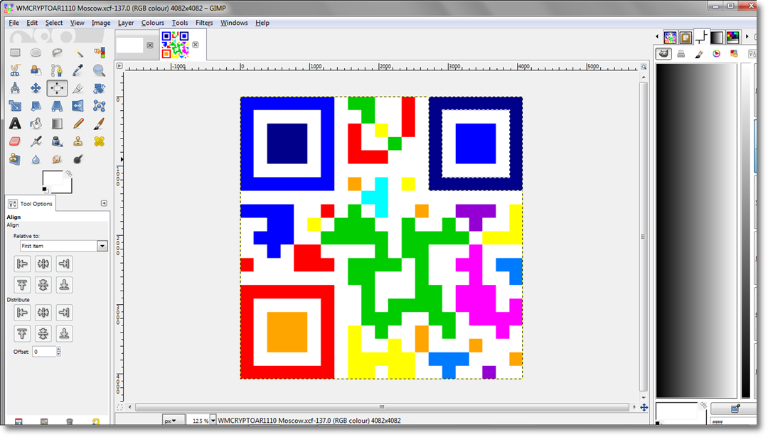Select the Paths tool
The height and width of the screenshot is (437, 768).
coord(57,70)
